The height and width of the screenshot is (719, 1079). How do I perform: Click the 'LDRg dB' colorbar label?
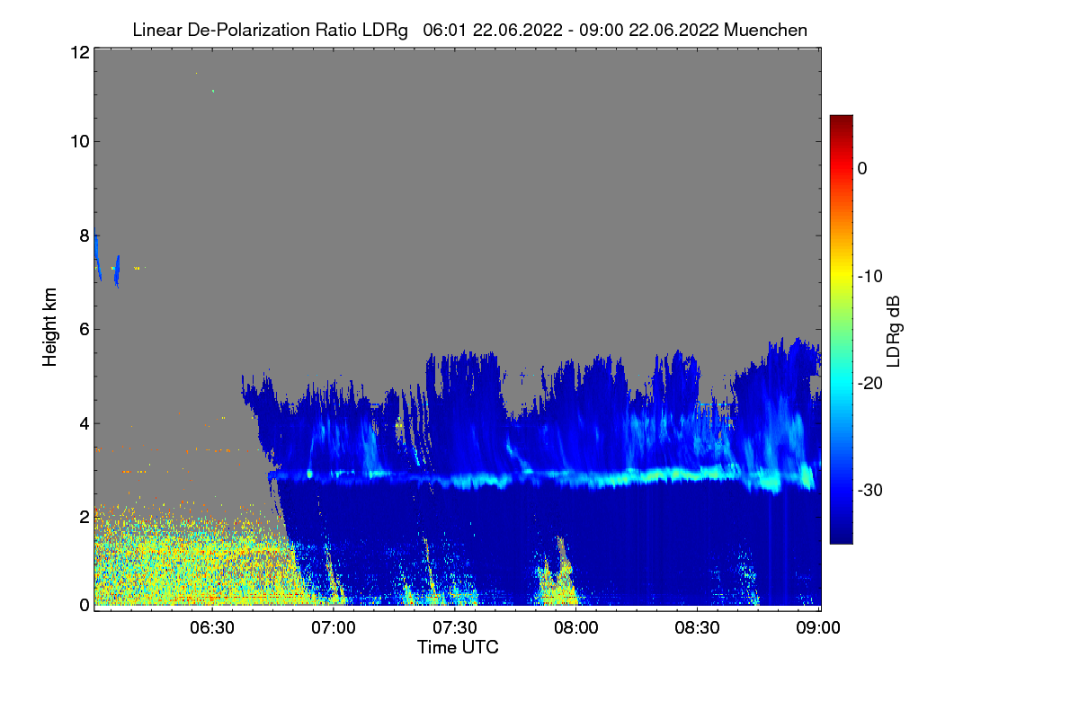click(894, 330)
